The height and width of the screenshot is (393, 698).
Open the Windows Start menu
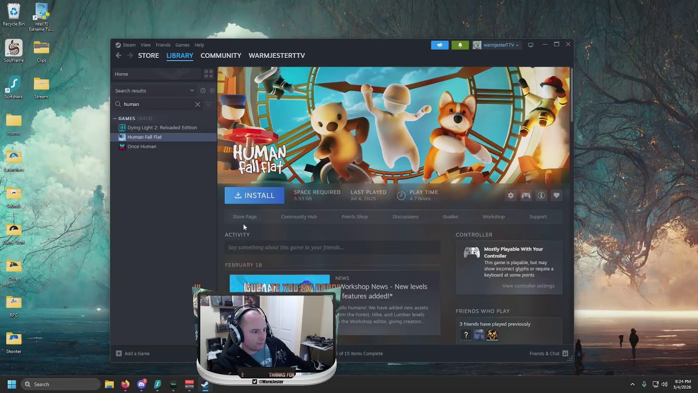pos(11,384)
